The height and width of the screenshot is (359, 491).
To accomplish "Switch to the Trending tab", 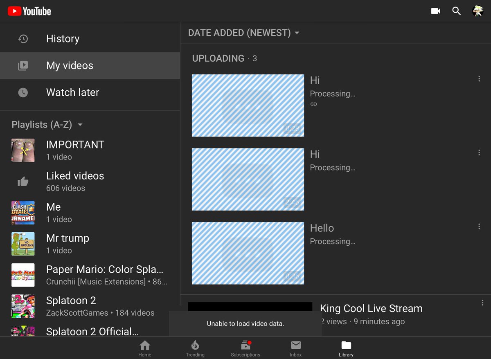I will pyautogui.click(x=195, y=348).
